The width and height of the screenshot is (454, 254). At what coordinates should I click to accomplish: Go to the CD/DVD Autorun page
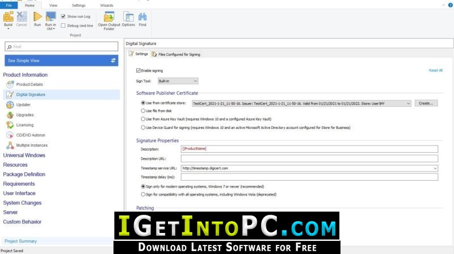[x=31, y=135]
